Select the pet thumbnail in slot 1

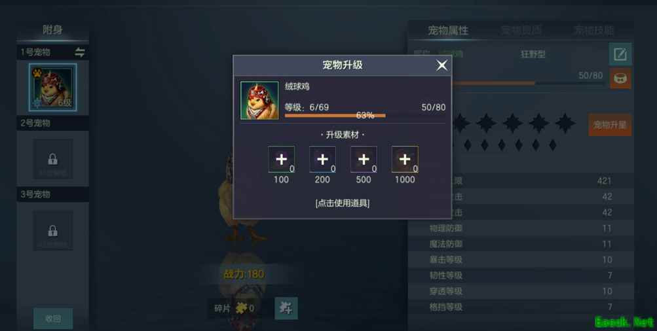(53, 88)
